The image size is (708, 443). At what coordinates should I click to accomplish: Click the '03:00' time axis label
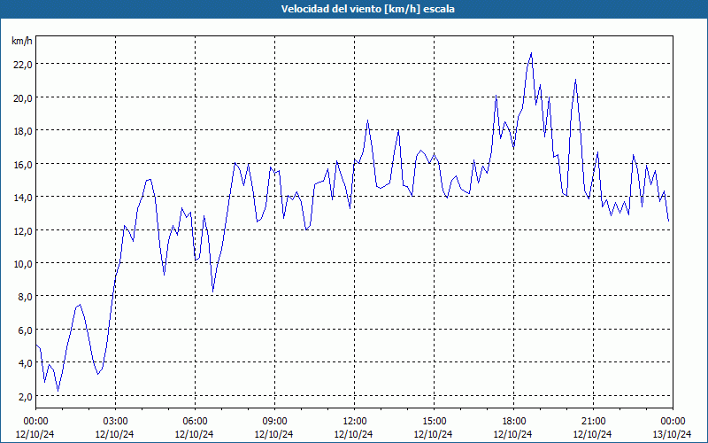point(116,422)
